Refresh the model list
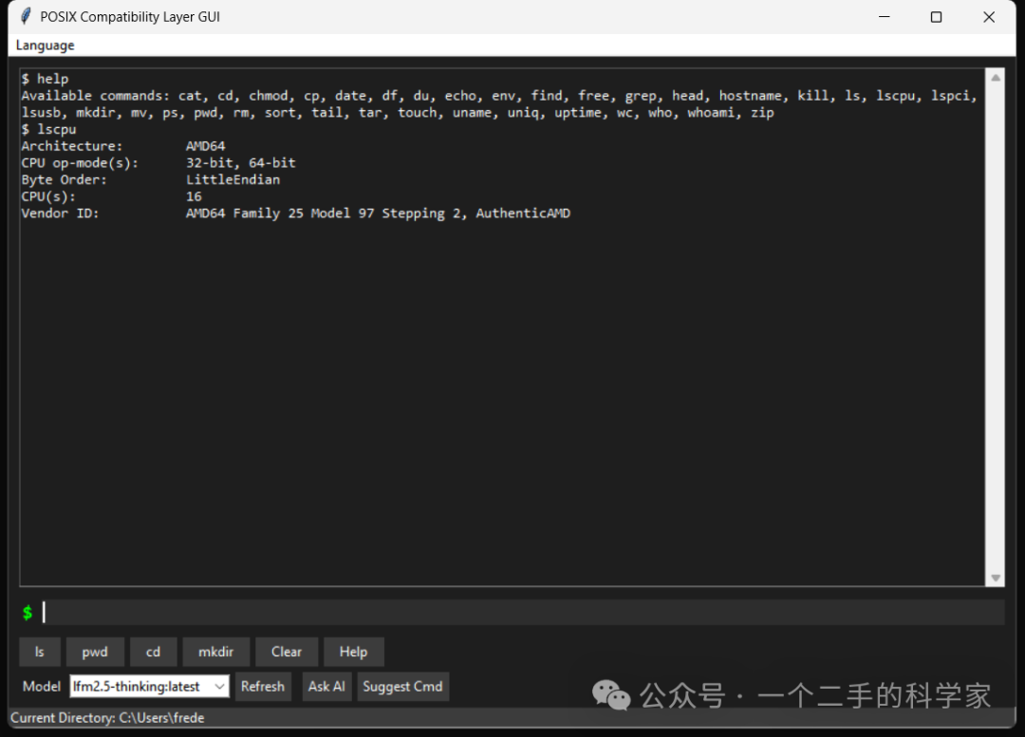 263,686
